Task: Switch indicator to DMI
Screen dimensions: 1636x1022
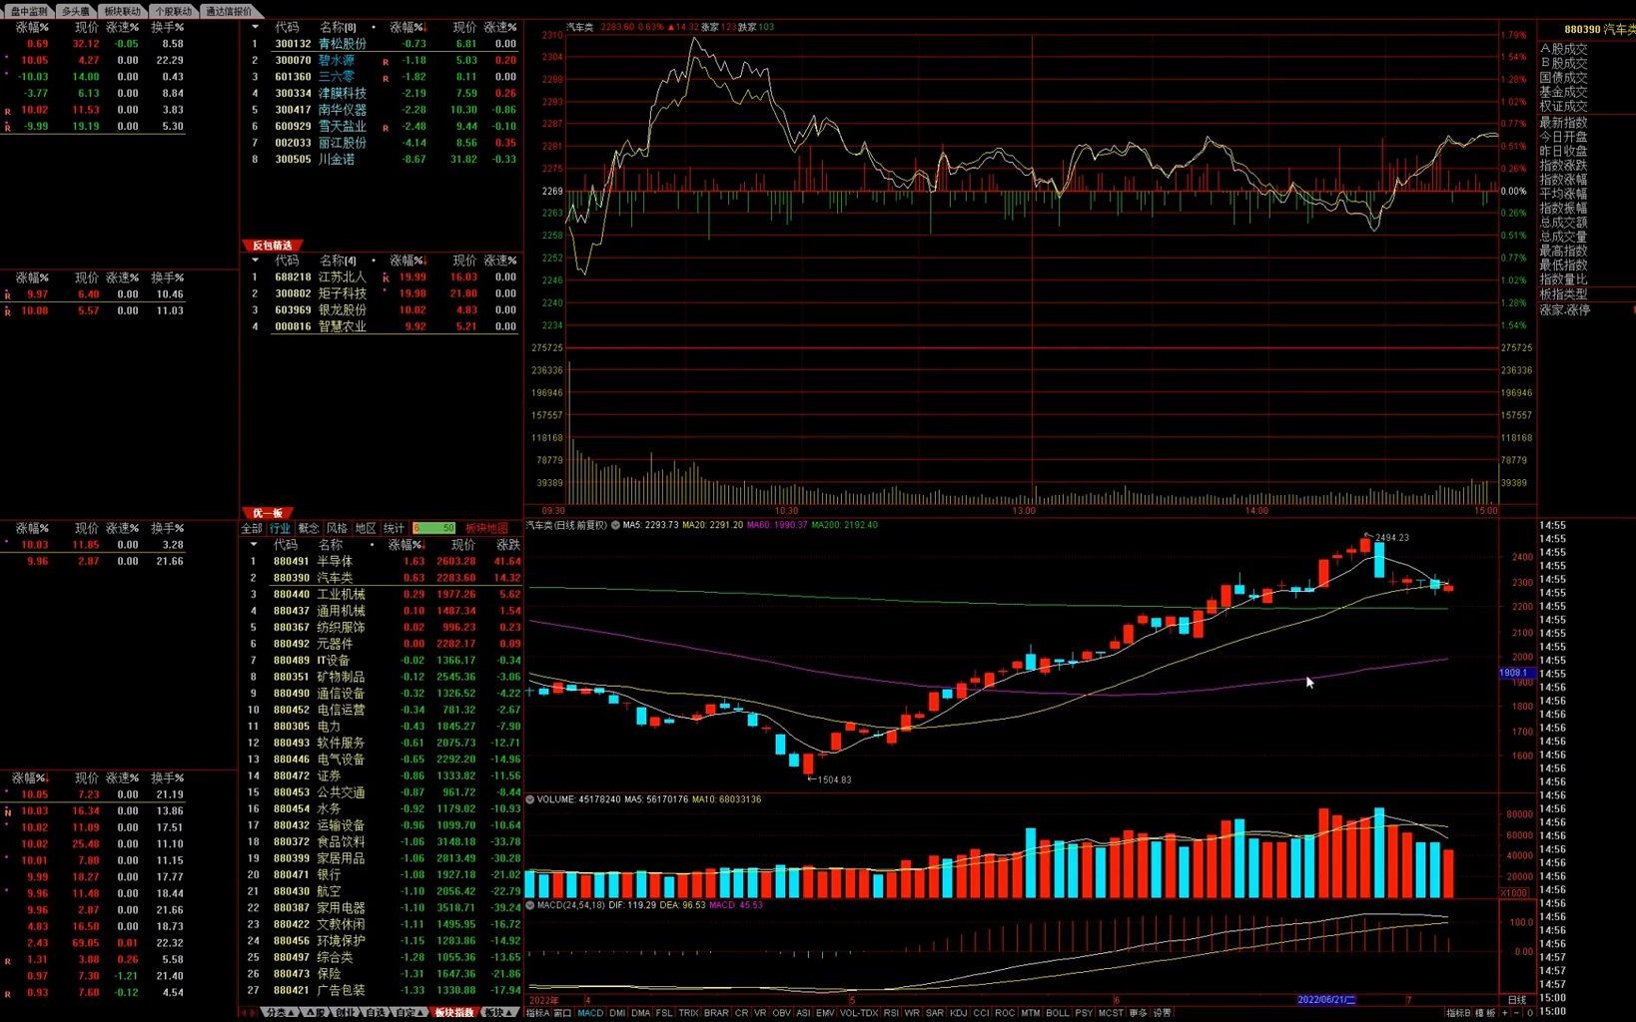Action: click(617, 1013)
